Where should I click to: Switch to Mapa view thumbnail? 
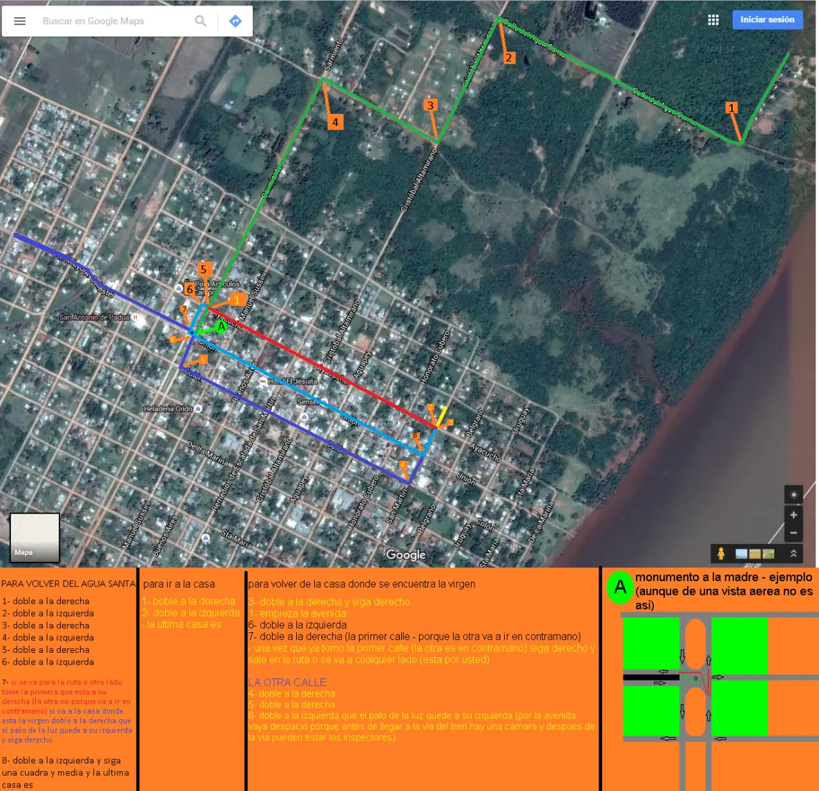pyautogui.click(x=35, y=538)
